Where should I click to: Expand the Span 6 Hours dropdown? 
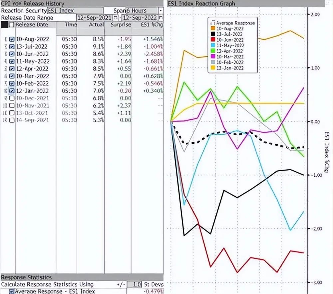pyautogui.click(x=161, y=11)
